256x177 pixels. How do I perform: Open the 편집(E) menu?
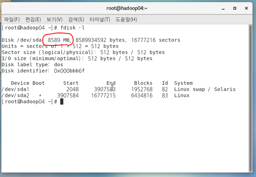(33, 19)
